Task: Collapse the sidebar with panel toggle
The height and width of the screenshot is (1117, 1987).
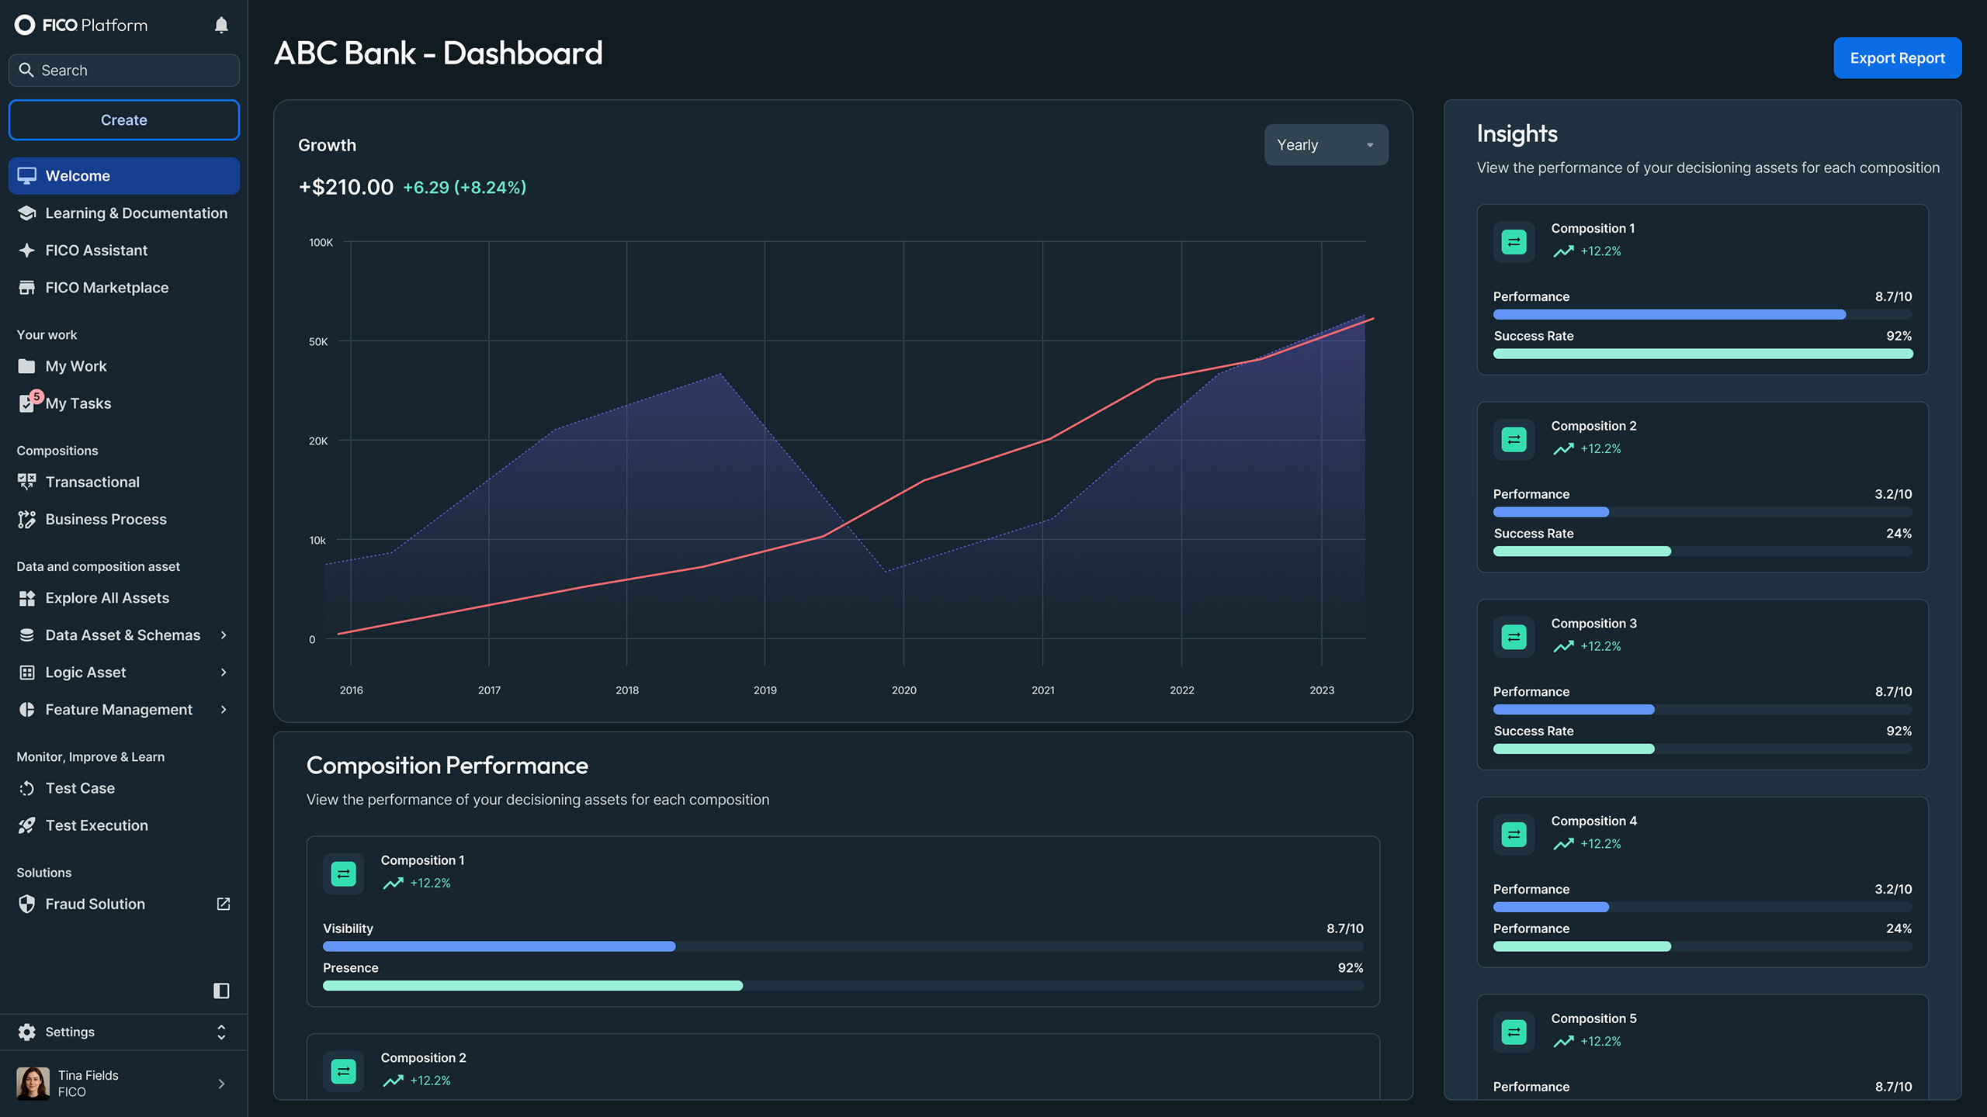Action: tap(221, 991)
